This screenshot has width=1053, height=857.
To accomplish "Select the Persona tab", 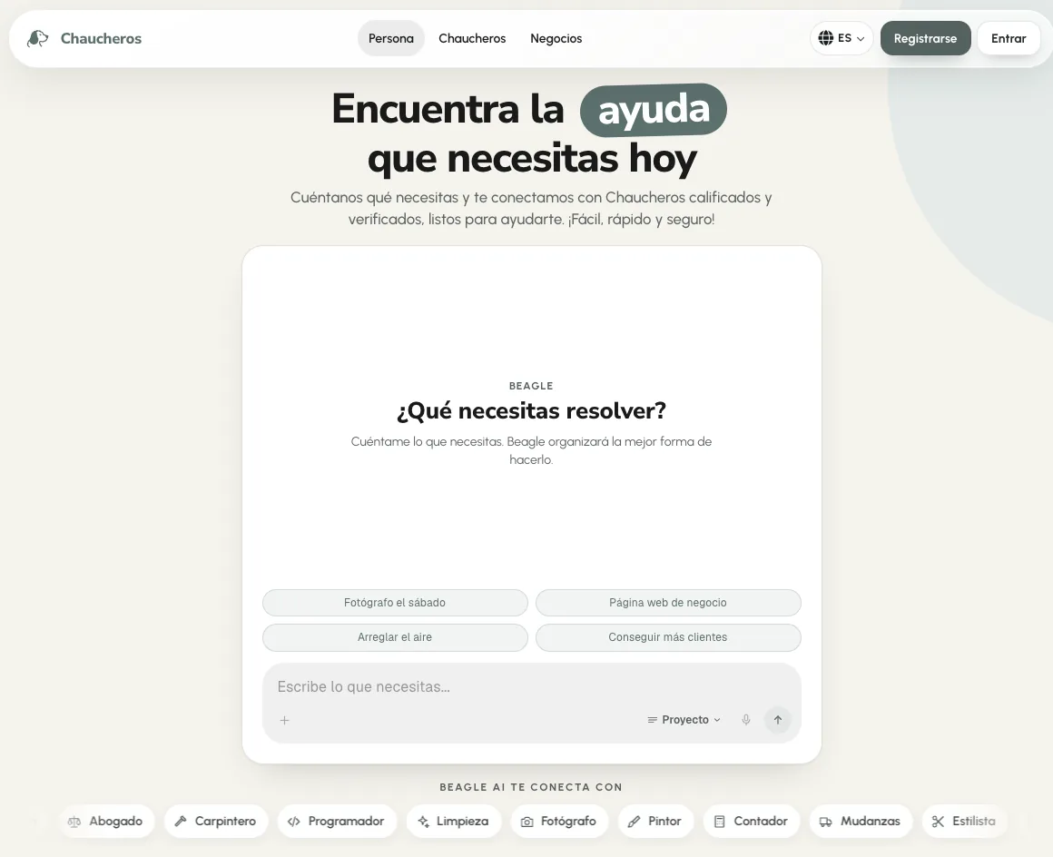I will (391, 38).
